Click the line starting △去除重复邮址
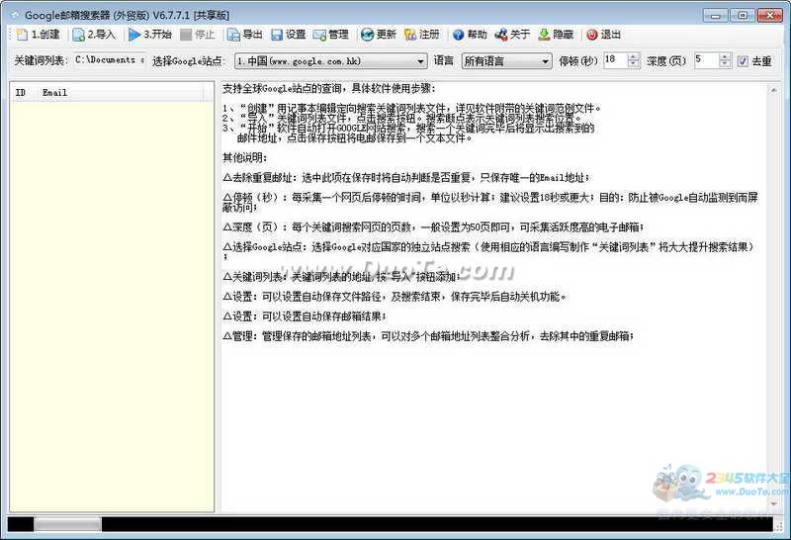This screenshot has height=540, width=791. pos(406,178)
